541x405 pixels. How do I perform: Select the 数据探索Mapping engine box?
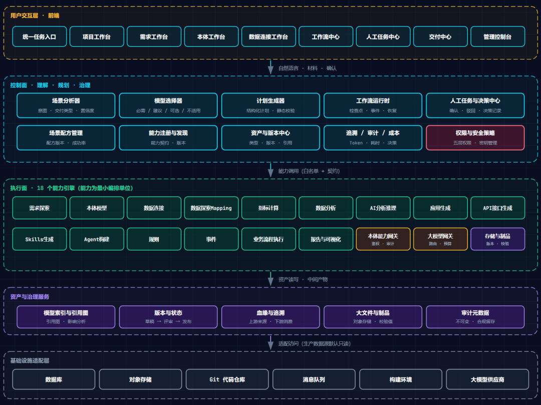click(211, 208)
